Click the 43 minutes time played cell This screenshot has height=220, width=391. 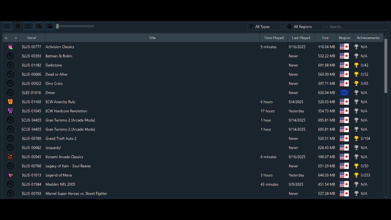(x=269, y=184)
